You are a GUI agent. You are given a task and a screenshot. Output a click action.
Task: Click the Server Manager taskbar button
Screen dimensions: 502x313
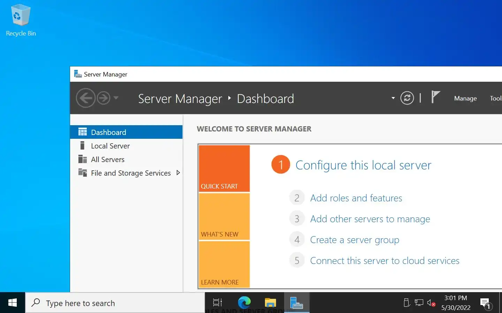point(297,303)
